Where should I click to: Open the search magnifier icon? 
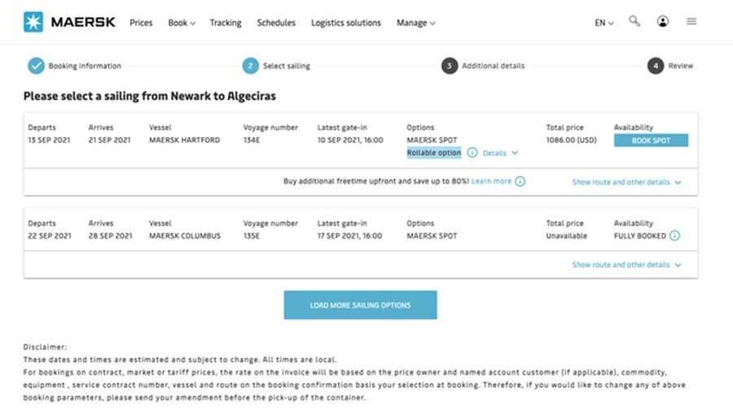point(634,22)
